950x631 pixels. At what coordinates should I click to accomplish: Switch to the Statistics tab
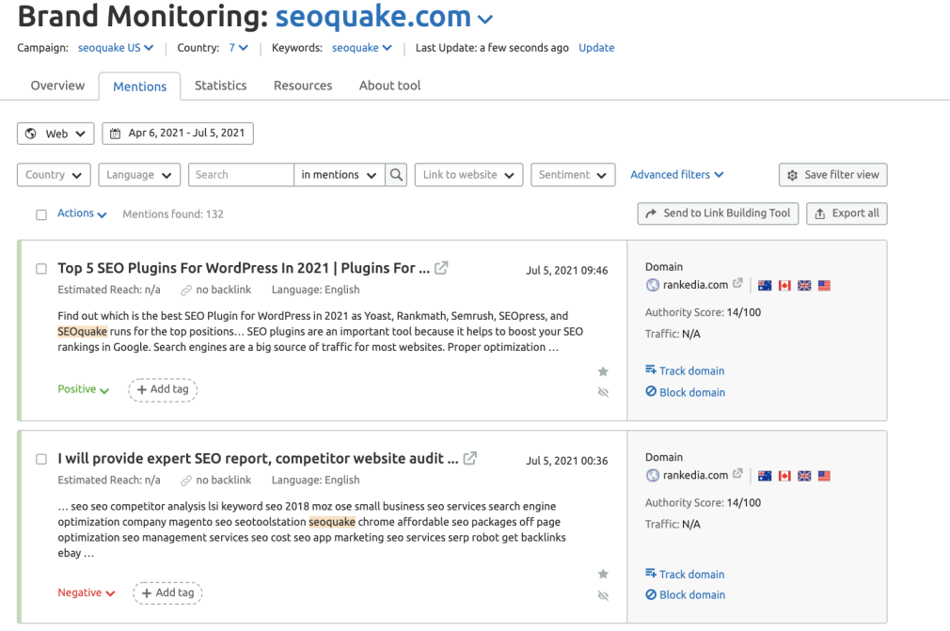220,86
